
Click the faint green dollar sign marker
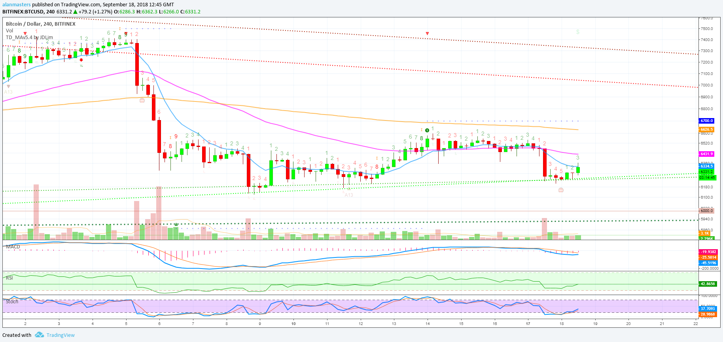[578, 32]
